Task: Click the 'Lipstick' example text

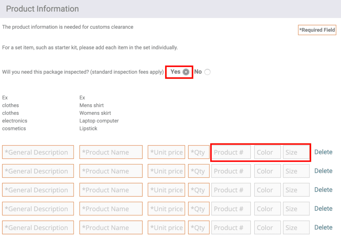Action: click(x=88, y=128)
